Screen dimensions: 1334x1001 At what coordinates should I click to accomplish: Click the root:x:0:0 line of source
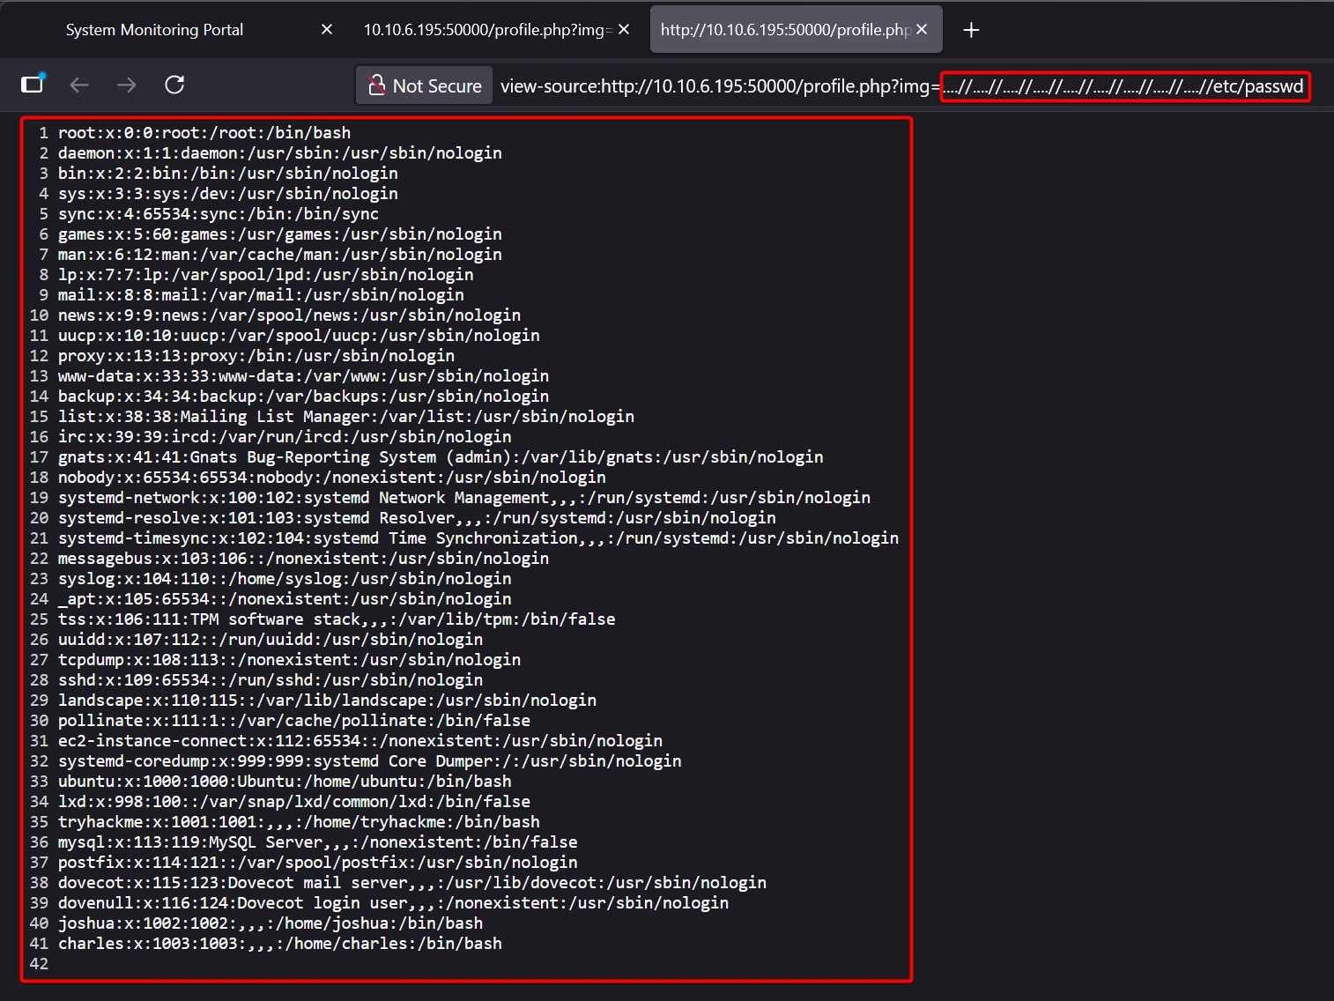[204, 133]
